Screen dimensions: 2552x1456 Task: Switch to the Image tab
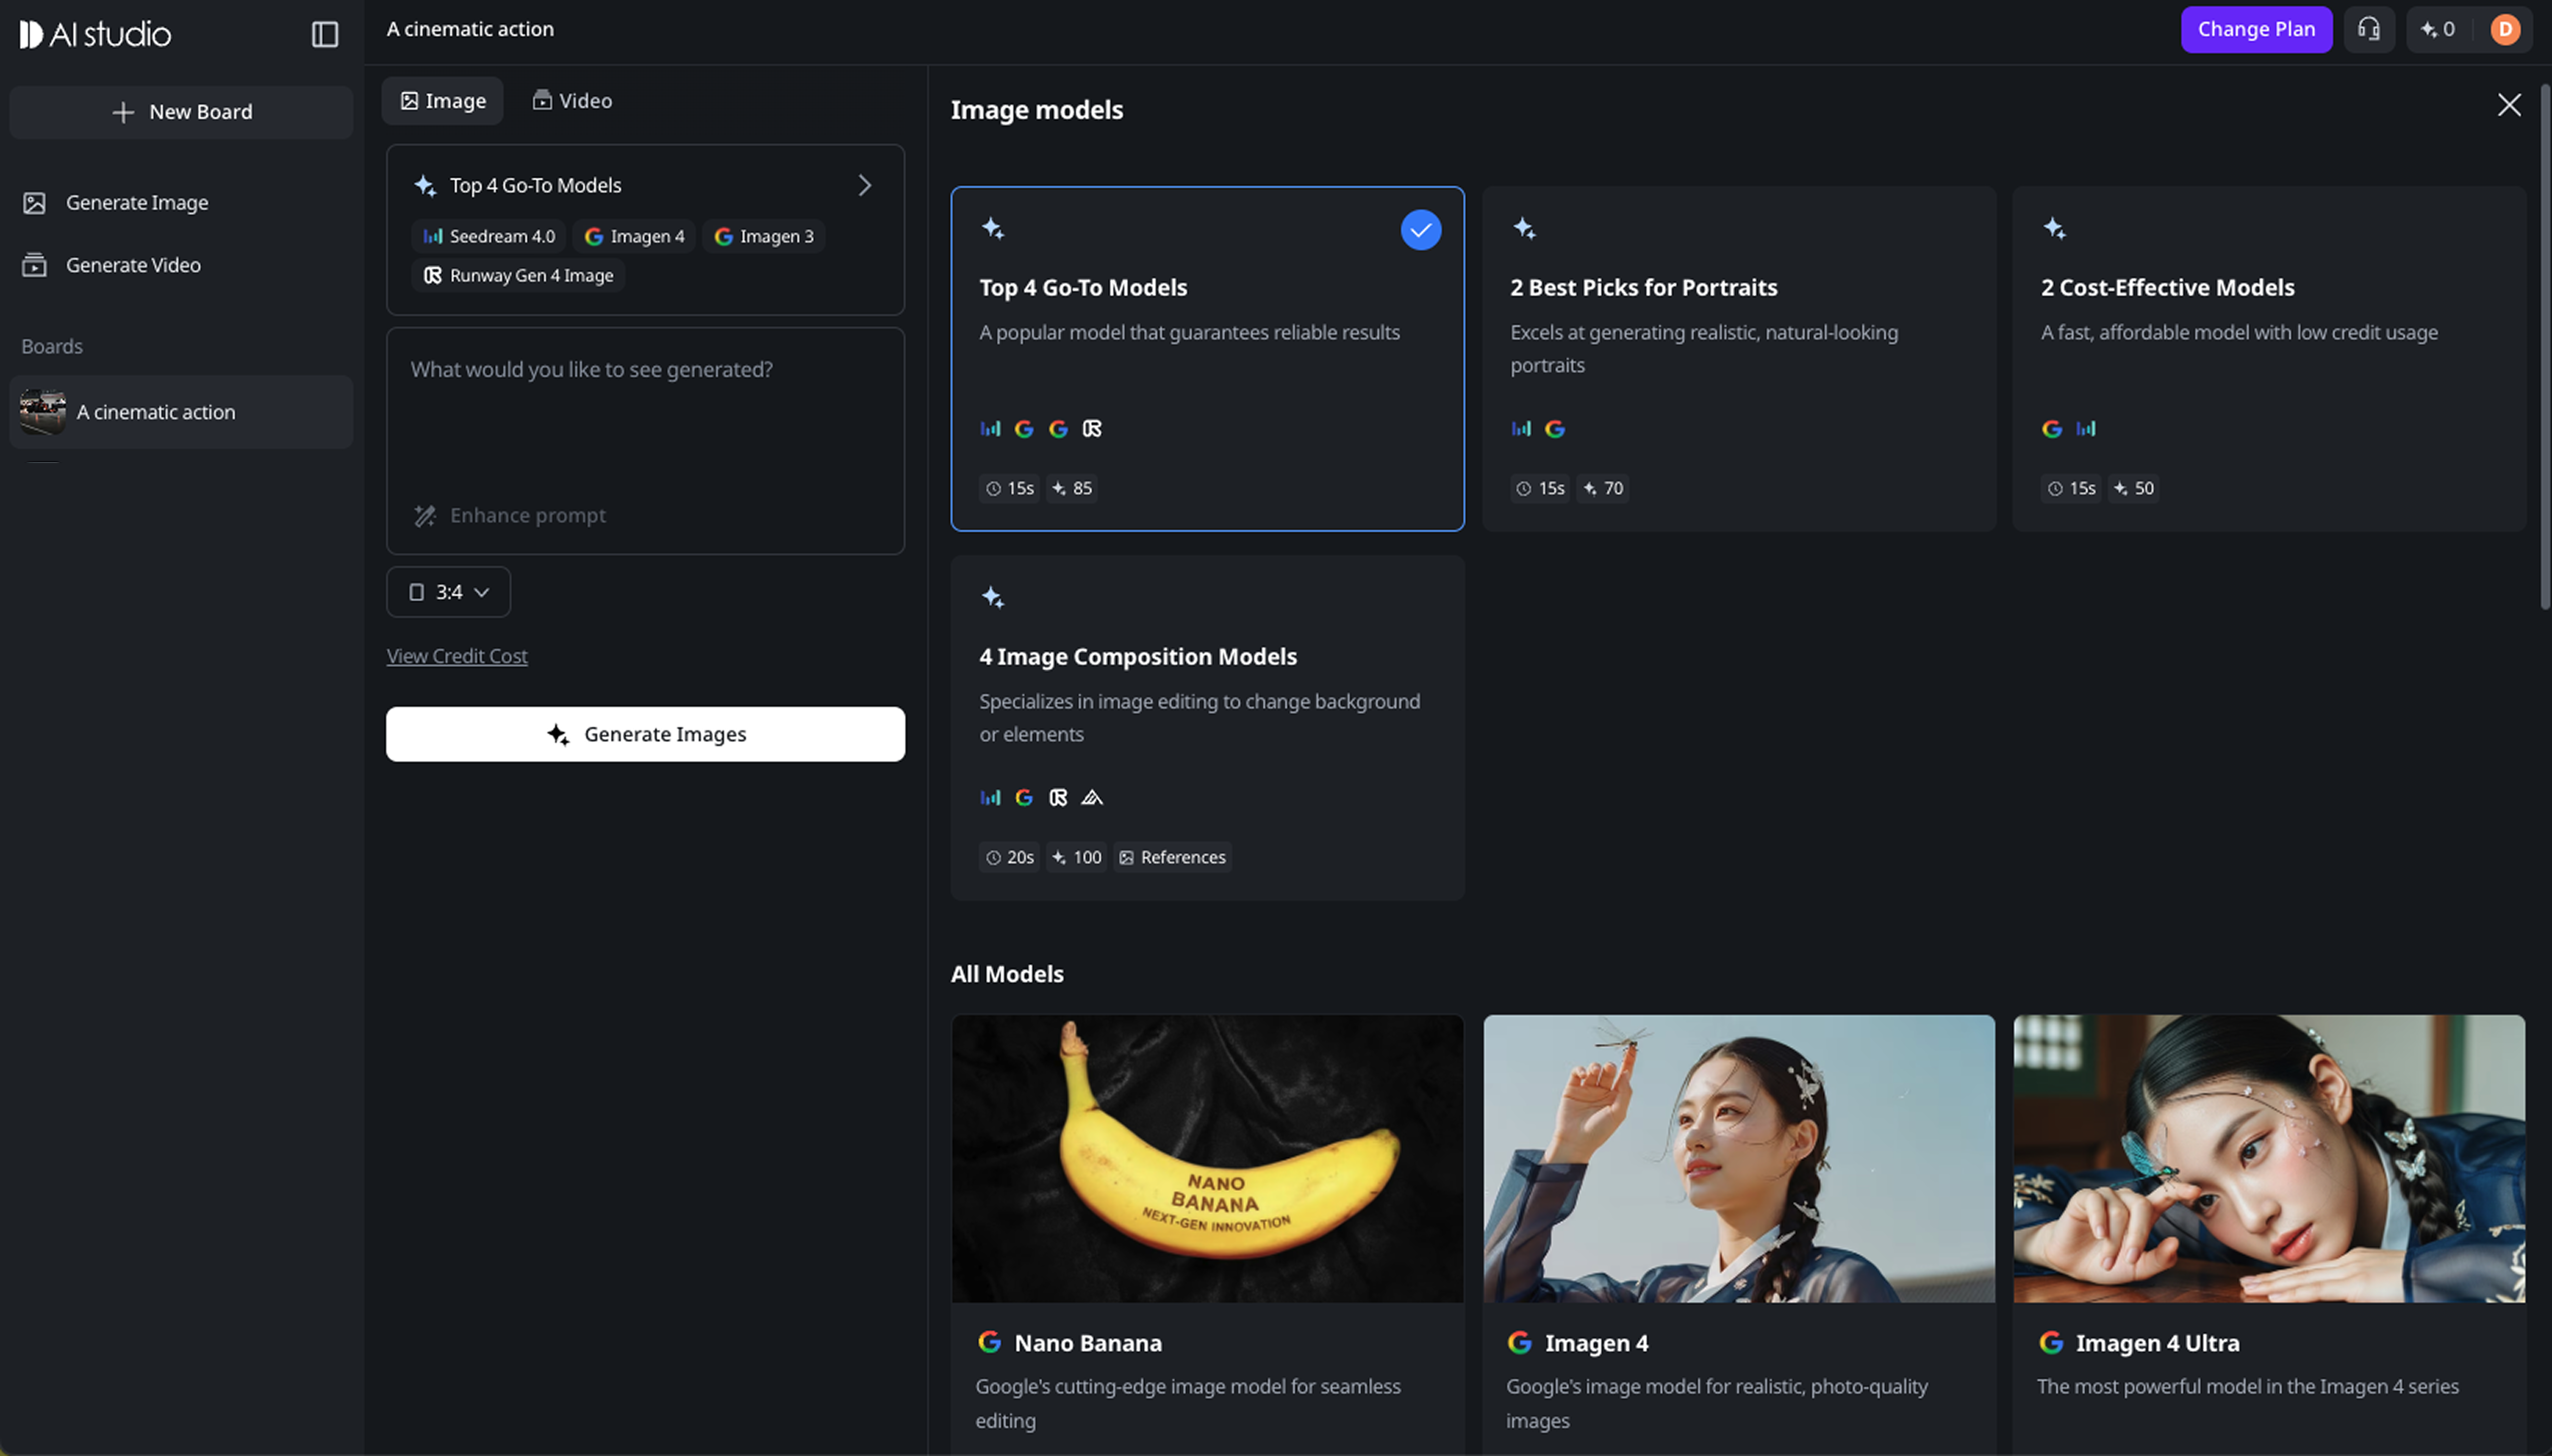pyautogui.click(x=443, y=101)
